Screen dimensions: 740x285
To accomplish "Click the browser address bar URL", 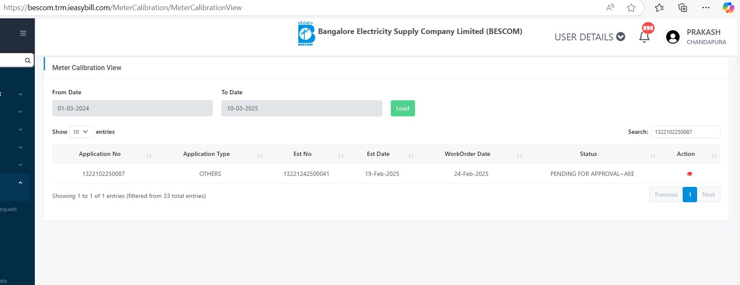I will [x=122, y=8].
